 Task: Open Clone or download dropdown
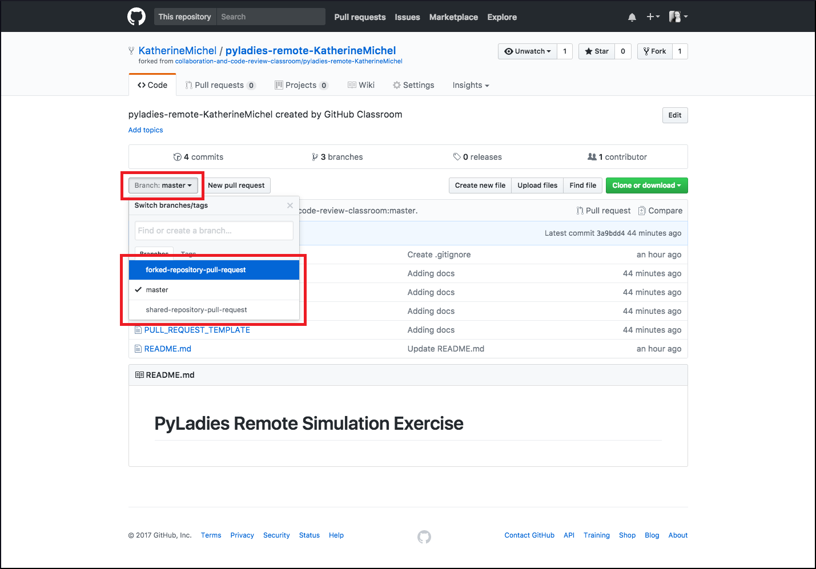[x=646, y=185]
